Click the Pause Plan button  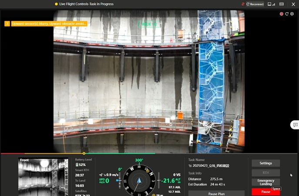(x=216, y=193)
